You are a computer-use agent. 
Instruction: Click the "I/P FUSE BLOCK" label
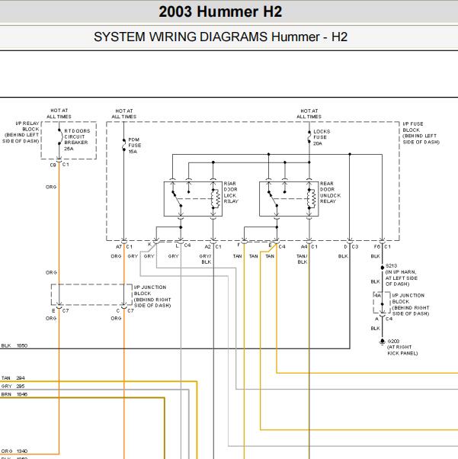412,127
